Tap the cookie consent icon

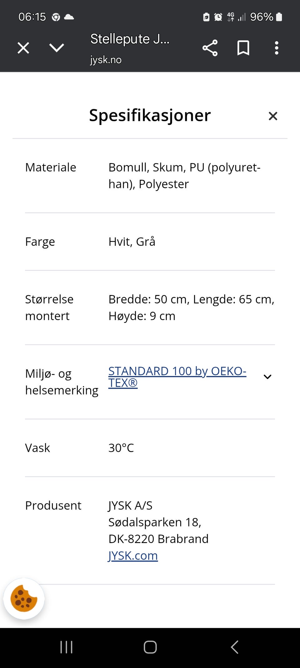[x=23, y=598]
